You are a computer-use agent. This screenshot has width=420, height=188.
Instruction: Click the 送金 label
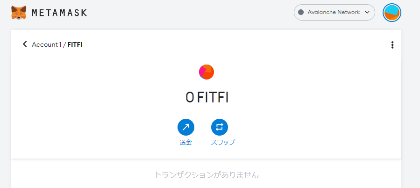click(185, 142)
